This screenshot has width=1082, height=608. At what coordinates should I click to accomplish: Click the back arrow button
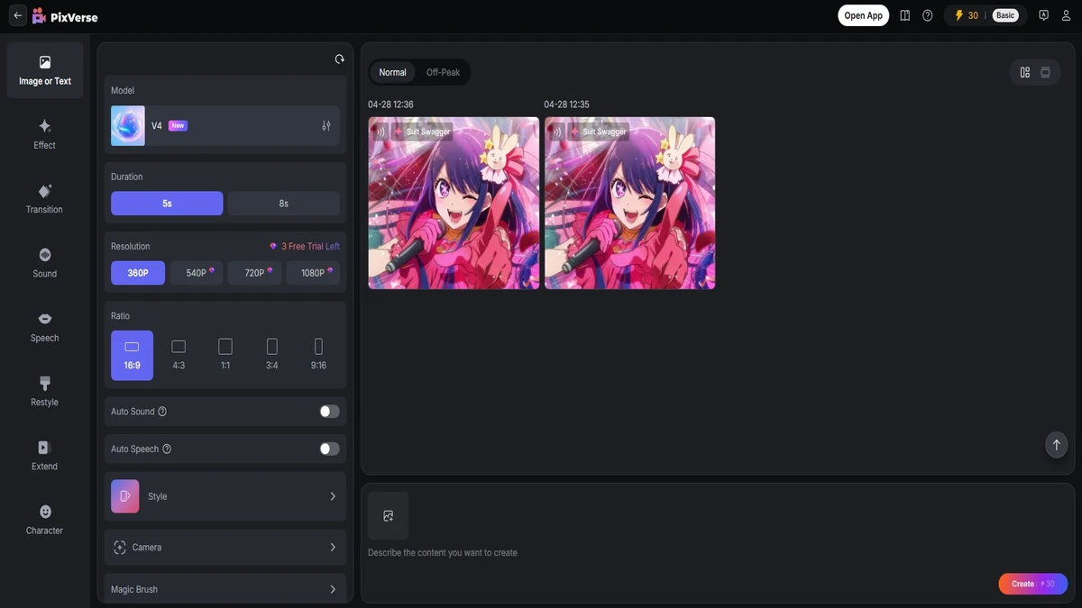[17, 15]
